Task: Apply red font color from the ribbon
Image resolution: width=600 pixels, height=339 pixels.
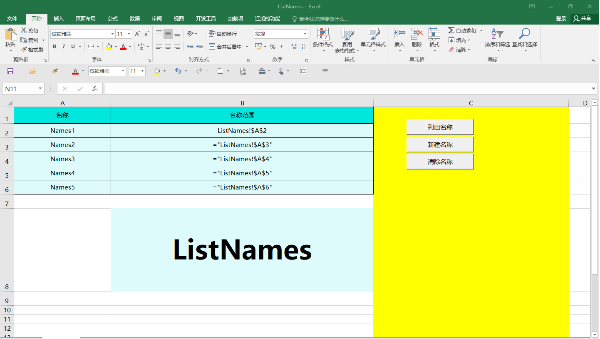Action: tap(123, 47)
